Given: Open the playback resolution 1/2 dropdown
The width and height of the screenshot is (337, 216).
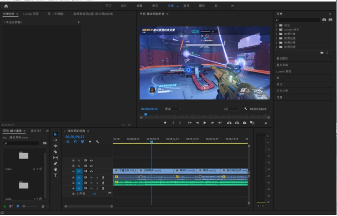Looking at the screenshot, I should [232, 109].
